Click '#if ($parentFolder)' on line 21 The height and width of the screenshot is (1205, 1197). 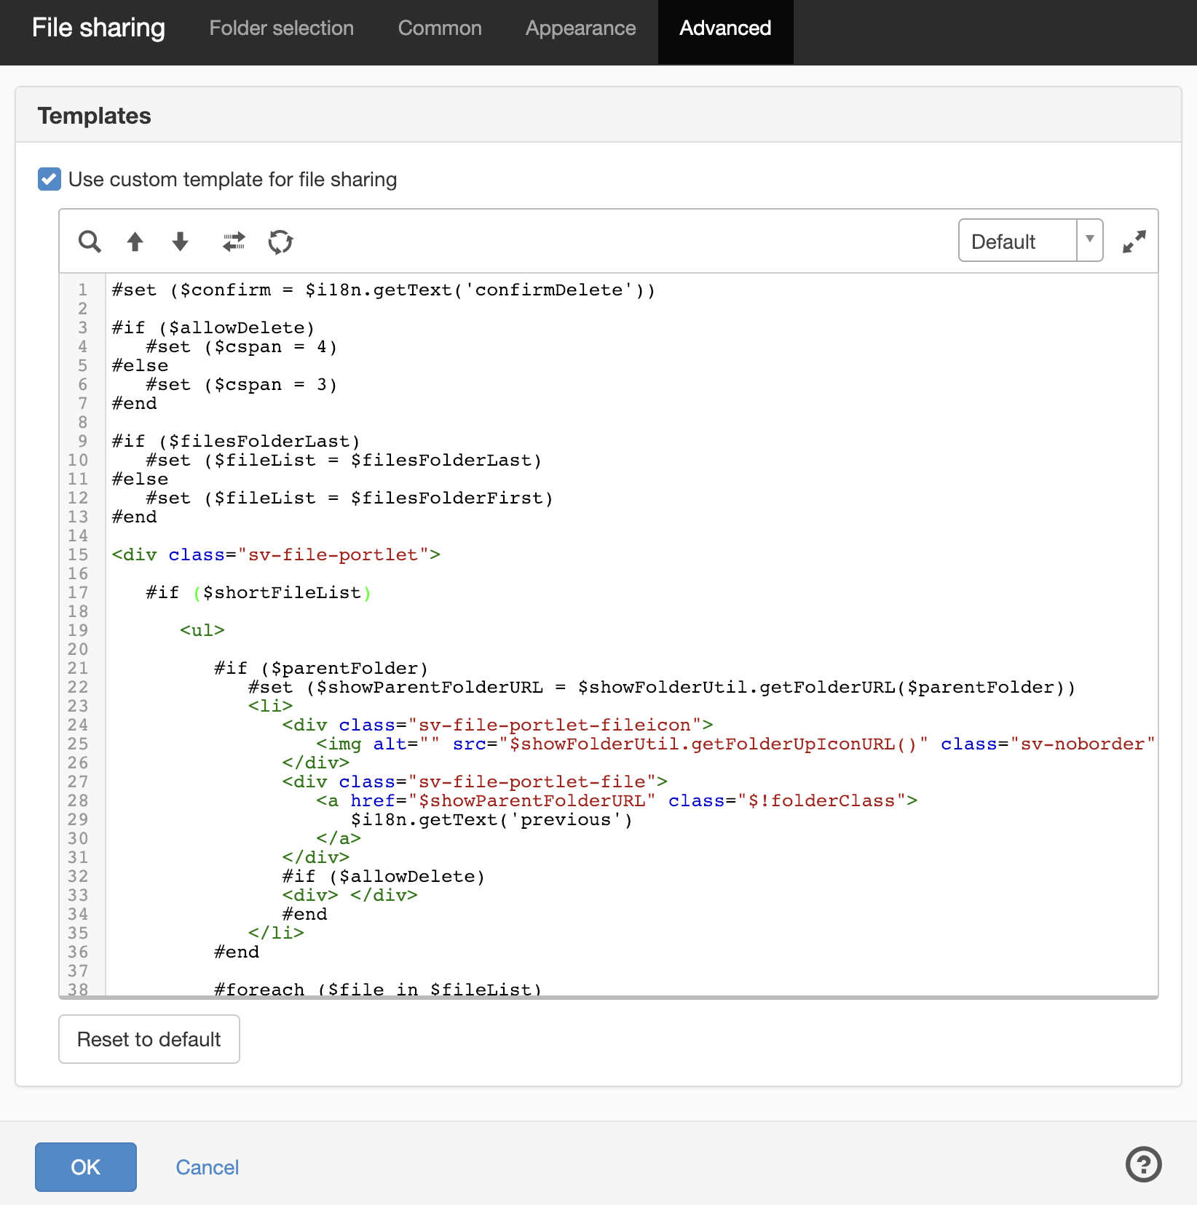[321, 668]
